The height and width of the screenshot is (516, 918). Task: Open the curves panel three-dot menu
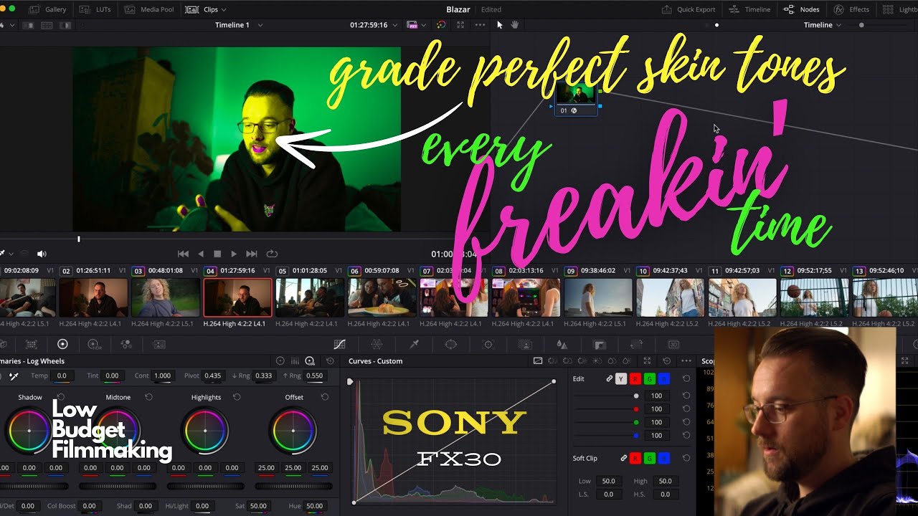[686, 361]
